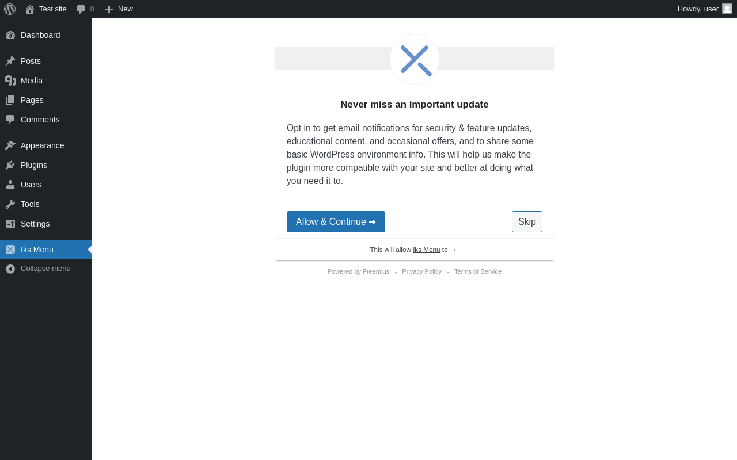Click the WordPress logo icon
Viewport: 737px width, 460px height.
click(10, 9)
